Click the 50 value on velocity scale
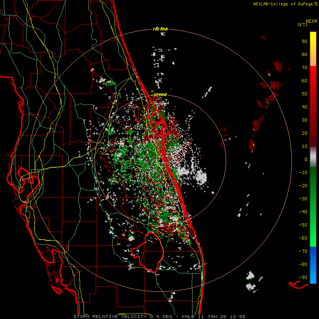Image resolution: width=319 pixels, height=319 pixels. pyautogui.click(x=304, y=94)
